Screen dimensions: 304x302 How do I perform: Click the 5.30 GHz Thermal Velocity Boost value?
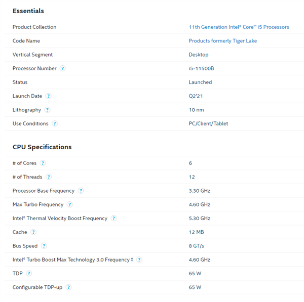[x=200, y=218]
